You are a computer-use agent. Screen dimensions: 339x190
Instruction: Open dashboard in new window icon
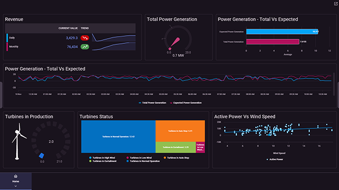point(335,4)
